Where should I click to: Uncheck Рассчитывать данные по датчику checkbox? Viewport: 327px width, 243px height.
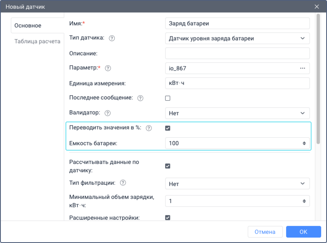168,166
